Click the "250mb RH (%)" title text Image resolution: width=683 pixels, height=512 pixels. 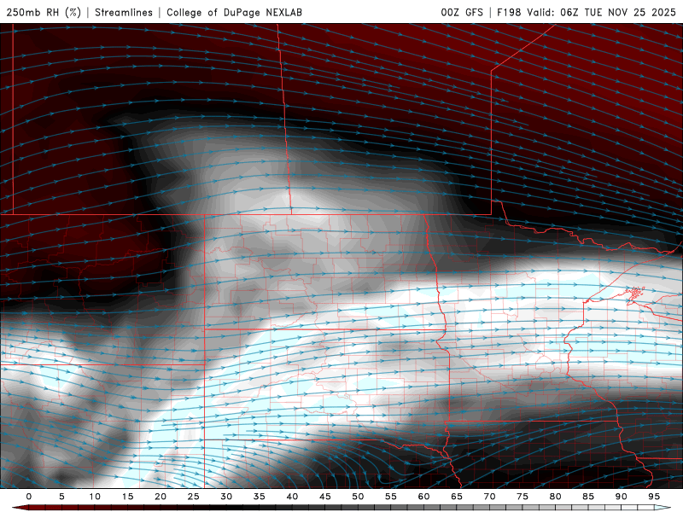pyautogui.click(x=44, y=12)
